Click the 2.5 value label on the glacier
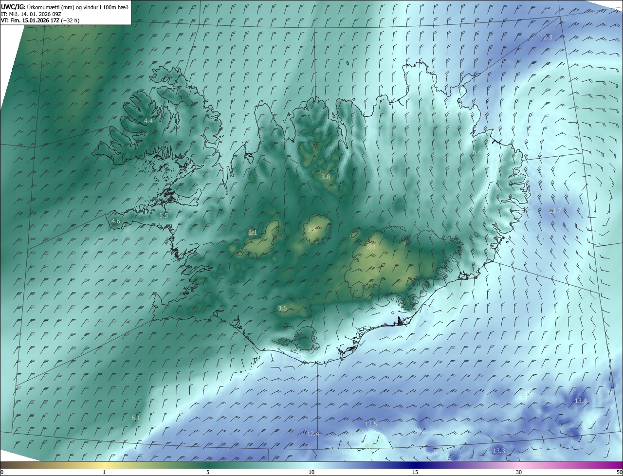 click(x=312, y=230)
